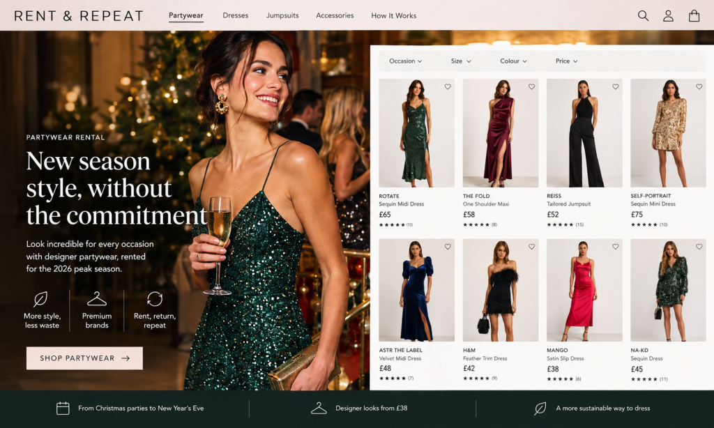Favourite the ASTR The Label Velvet Midi Dress
This screenshot has height=428, width=714.
pyautogui.click(x=448, y=246)
